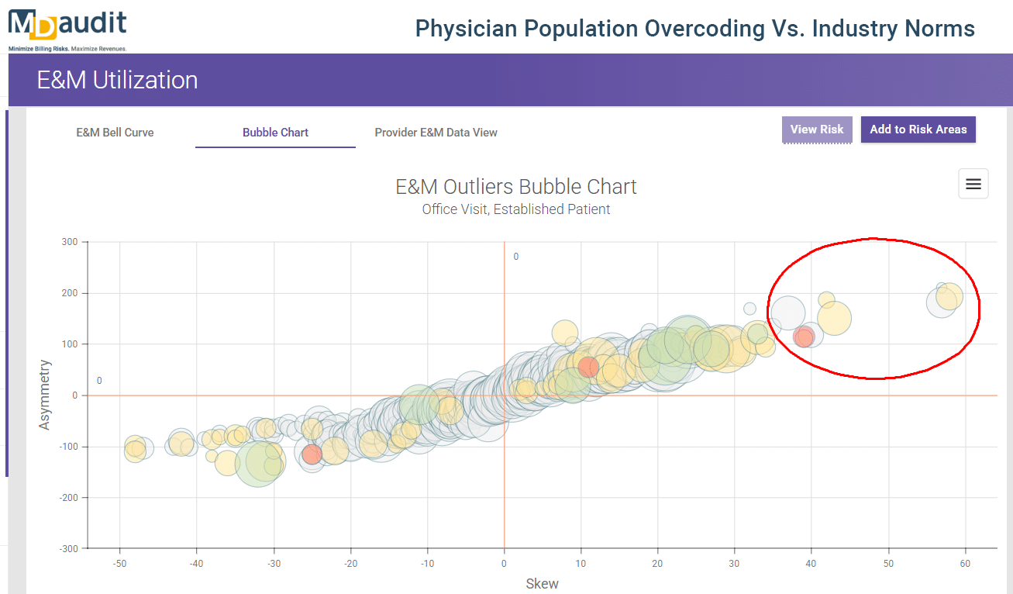
Task: Click the yellow bubble above the cluster near skew 8
Action: click(x=565, y=333)
